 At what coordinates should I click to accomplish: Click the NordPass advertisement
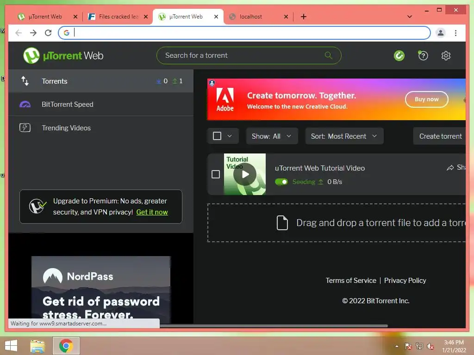tap(101, 290)
